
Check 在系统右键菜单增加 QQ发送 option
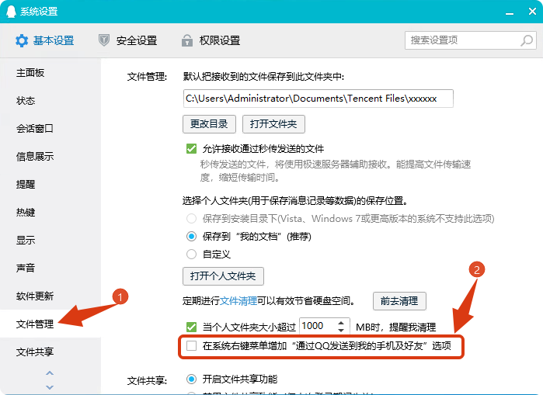tap(191, 346)
